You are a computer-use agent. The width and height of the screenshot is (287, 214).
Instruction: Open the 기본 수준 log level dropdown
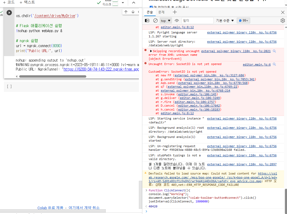coord(225,21)
